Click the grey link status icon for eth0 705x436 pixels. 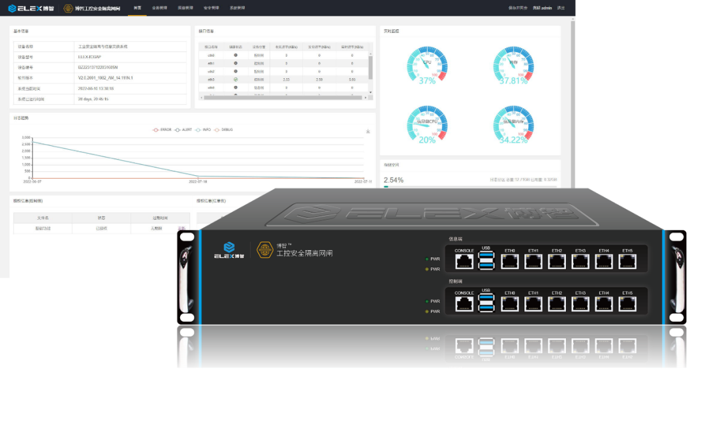235,55
